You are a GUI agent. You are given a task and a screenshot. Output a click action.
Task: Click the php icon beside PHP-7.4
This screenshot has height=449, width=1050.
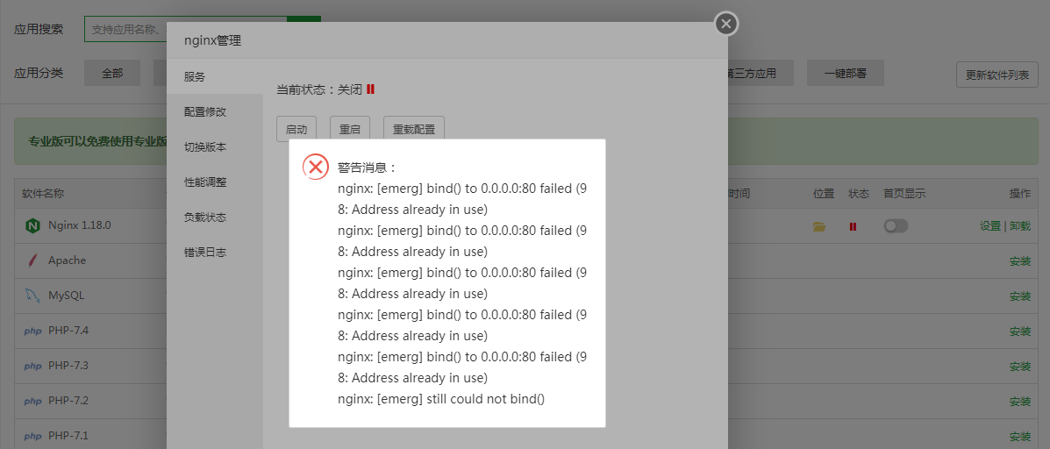point(32,331)
